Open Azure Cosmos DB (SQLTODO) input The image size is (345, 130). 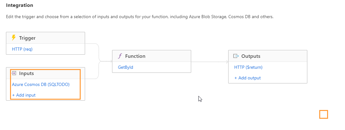click(x=41, y=84)
